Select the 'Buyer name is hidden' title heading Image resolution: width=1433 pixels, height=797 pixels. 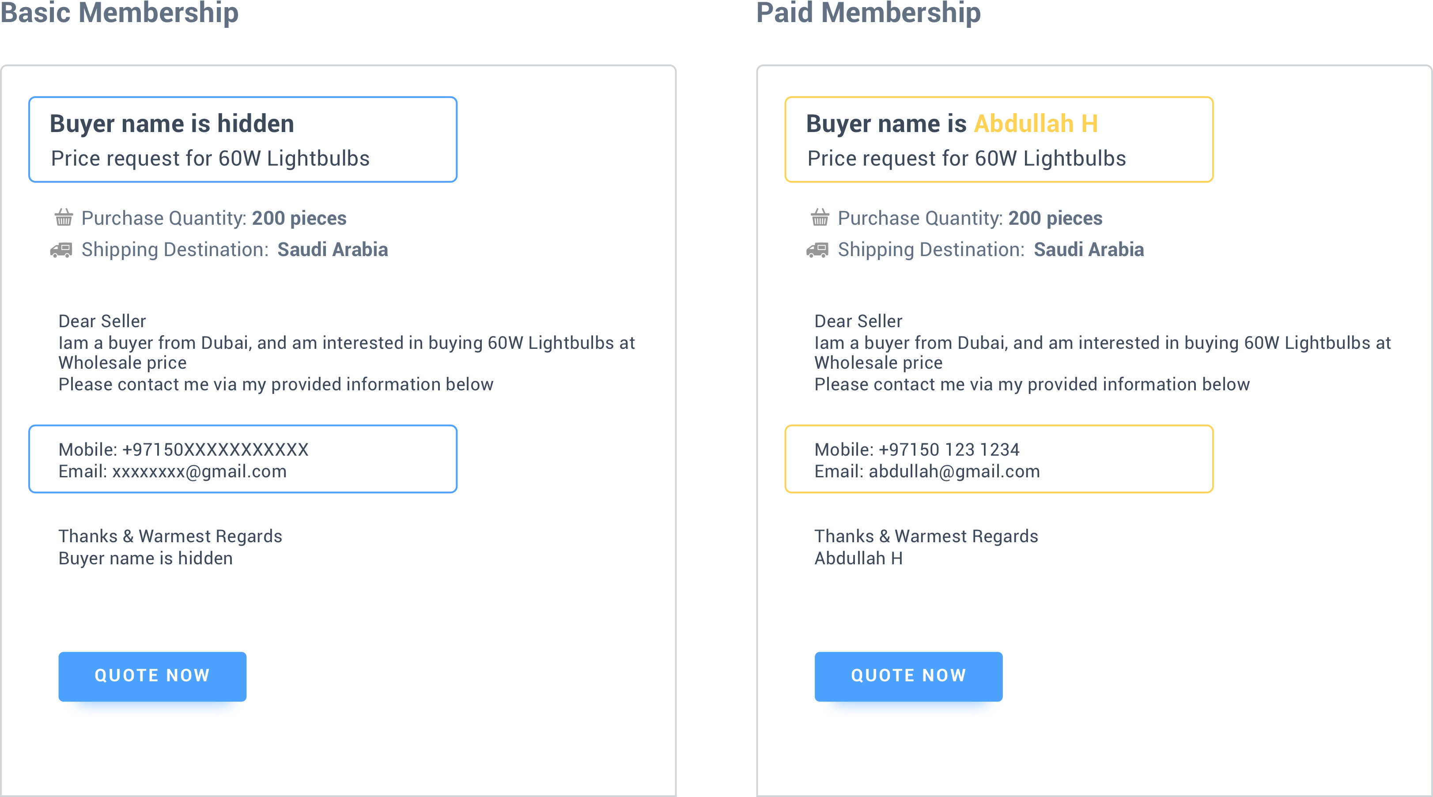tap(172, 124)
